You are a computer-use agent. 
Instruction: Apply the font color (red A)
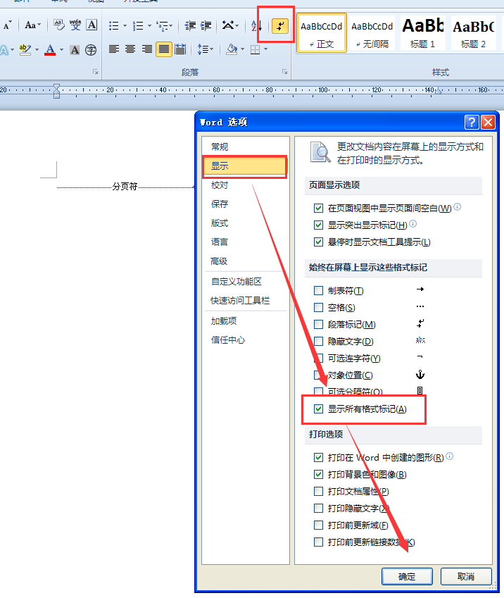click(50, 50)
